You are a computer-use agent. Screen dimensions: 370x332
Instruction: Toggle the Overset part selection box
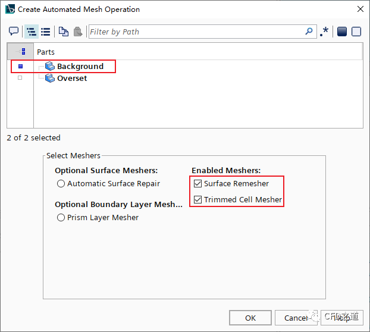(20, 77)
